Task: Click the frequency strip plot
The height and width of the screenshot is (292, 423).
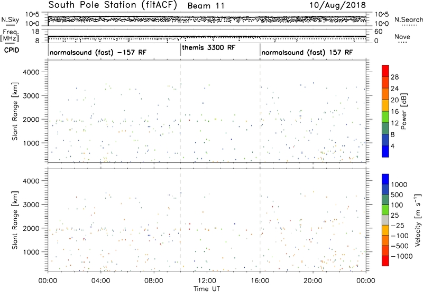Action: (x=207, y=36)
